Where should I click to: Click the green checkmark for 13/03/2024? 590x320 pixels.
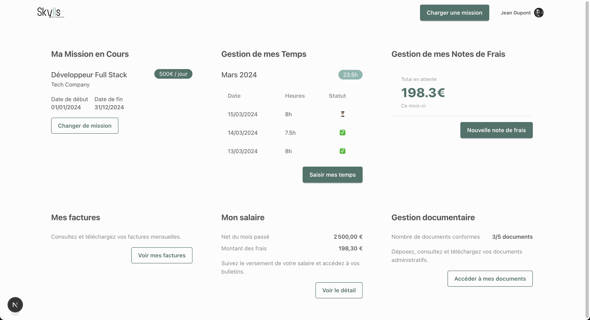pyautogui.click(x=342, y=151)
